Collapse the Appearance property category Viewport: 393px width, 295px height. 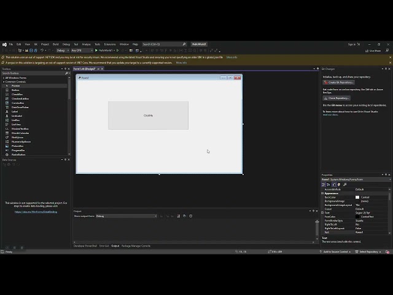[322, 194]
